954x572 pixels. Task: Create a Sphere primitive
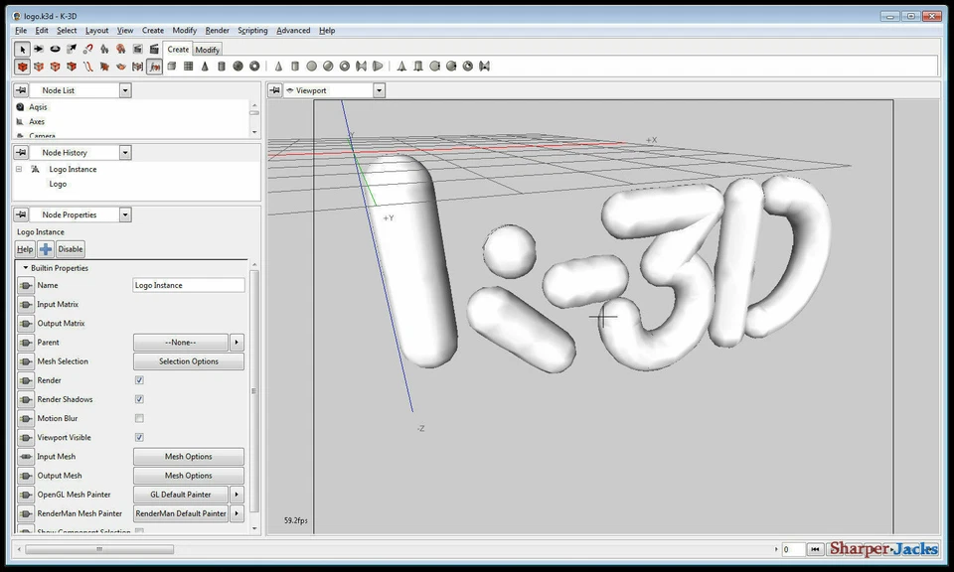pyautogui.click(x=238, y=67)
